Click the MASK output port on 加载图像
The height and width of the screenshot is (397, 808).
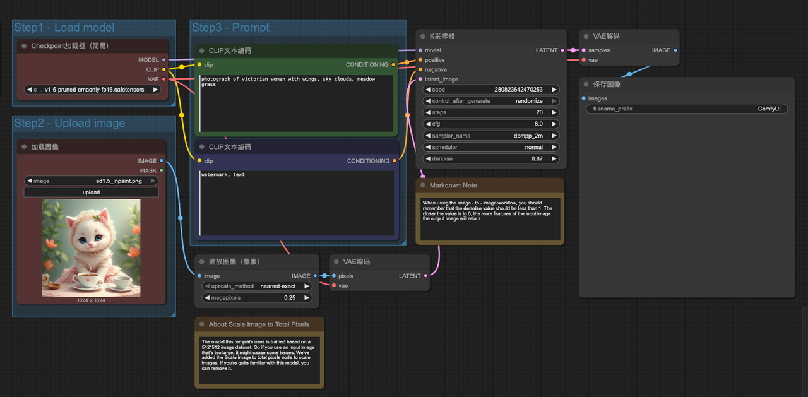(x=162, y=170)
